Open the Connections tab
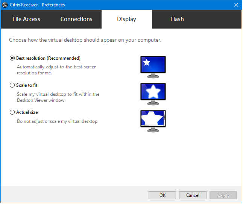Image resolution: width=243 pixels, height=204 pixels. [76, 19]
